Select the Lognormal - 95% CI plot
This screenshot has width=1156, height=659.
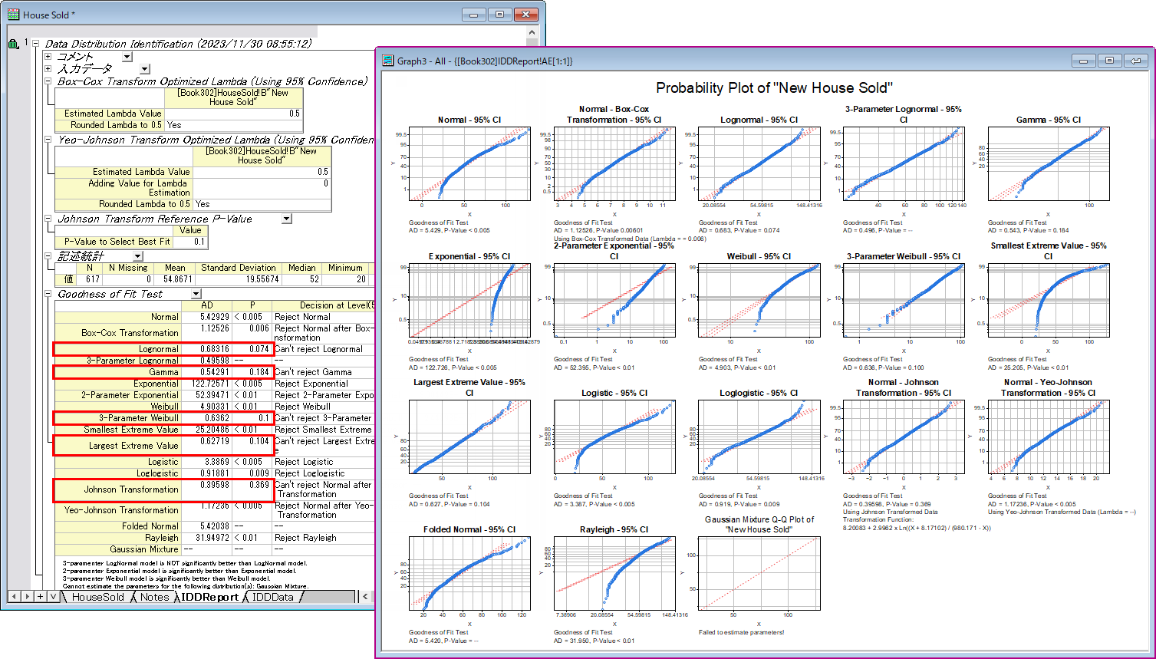pos(759,164)
